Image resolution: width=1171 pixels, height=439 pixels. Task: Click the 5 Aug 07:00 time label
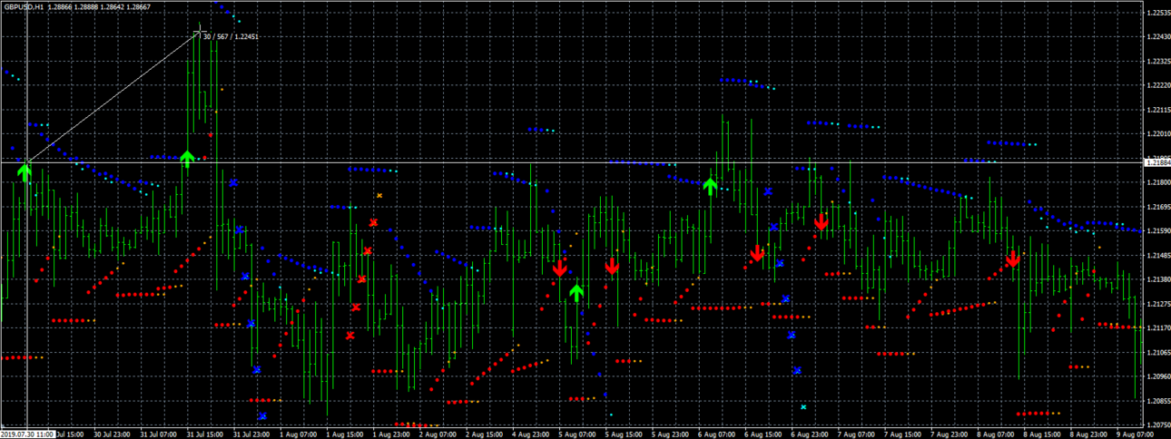pos(576,434)
